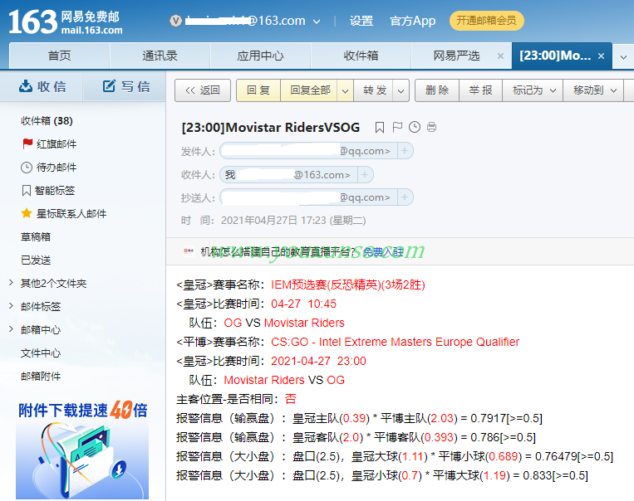The height and width of the screenshot is (501, 634).
Task: Click attachment speed-up ad banner
Action: [x=82, y=450]
